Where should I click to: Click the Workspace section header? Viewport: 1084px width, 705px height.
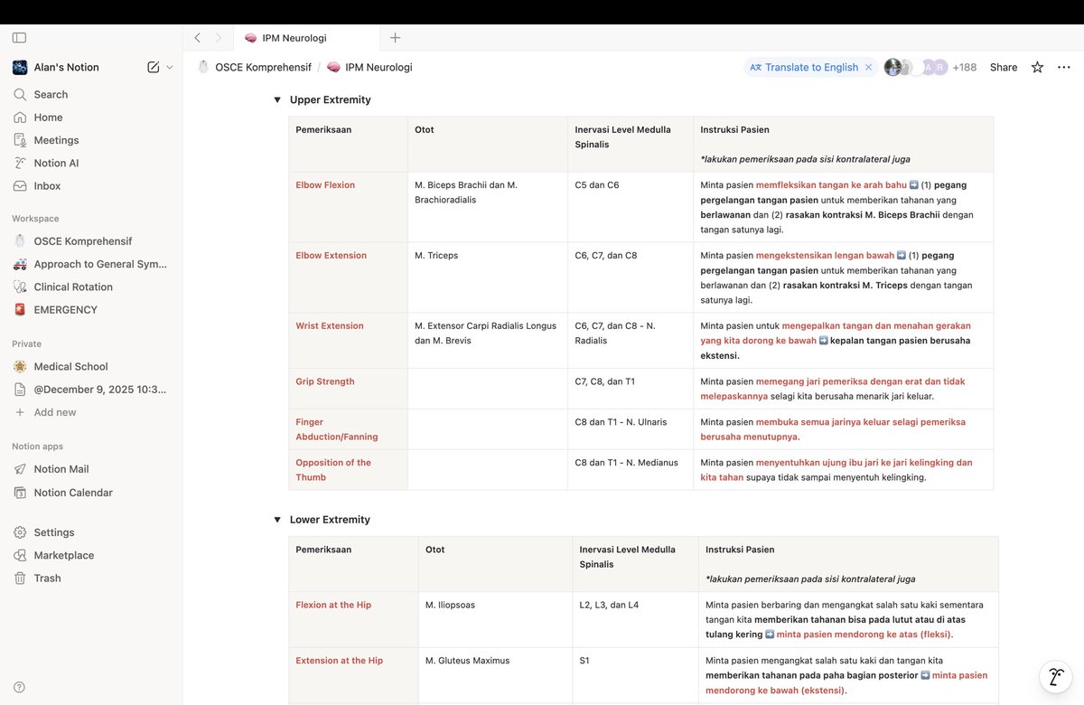pos(35,219)
